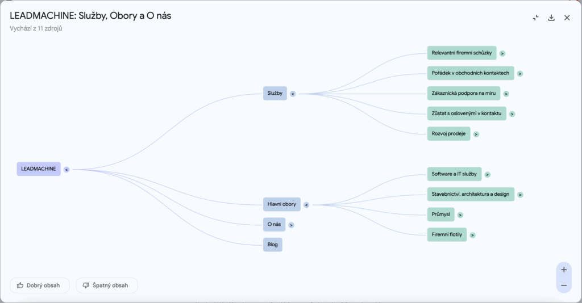Collapse the Hlavní obory branch

click(306, 205)
